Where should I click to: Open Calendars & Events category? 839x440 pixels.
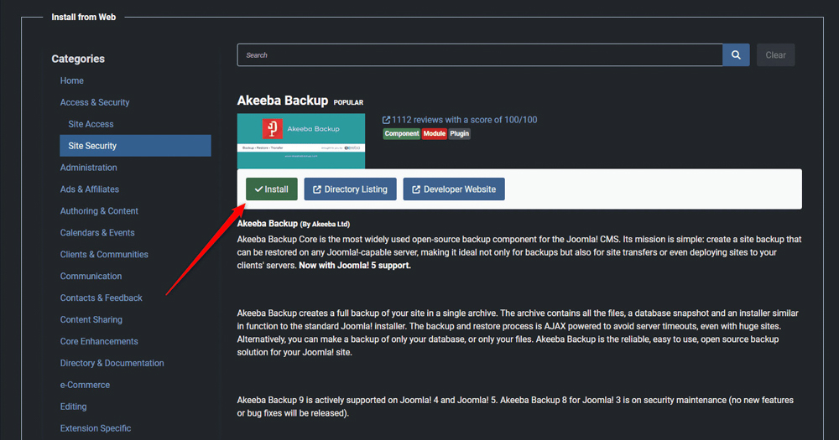tap(97, 232)
